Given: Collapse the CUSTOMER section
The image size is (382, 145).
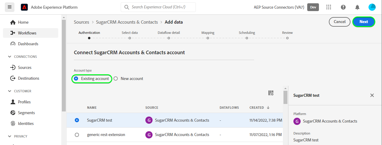Looking at the screenshot, I should (10, 91).
